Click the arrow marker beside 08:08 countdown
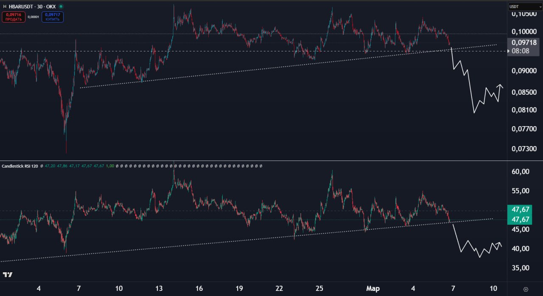 point(509,51)
